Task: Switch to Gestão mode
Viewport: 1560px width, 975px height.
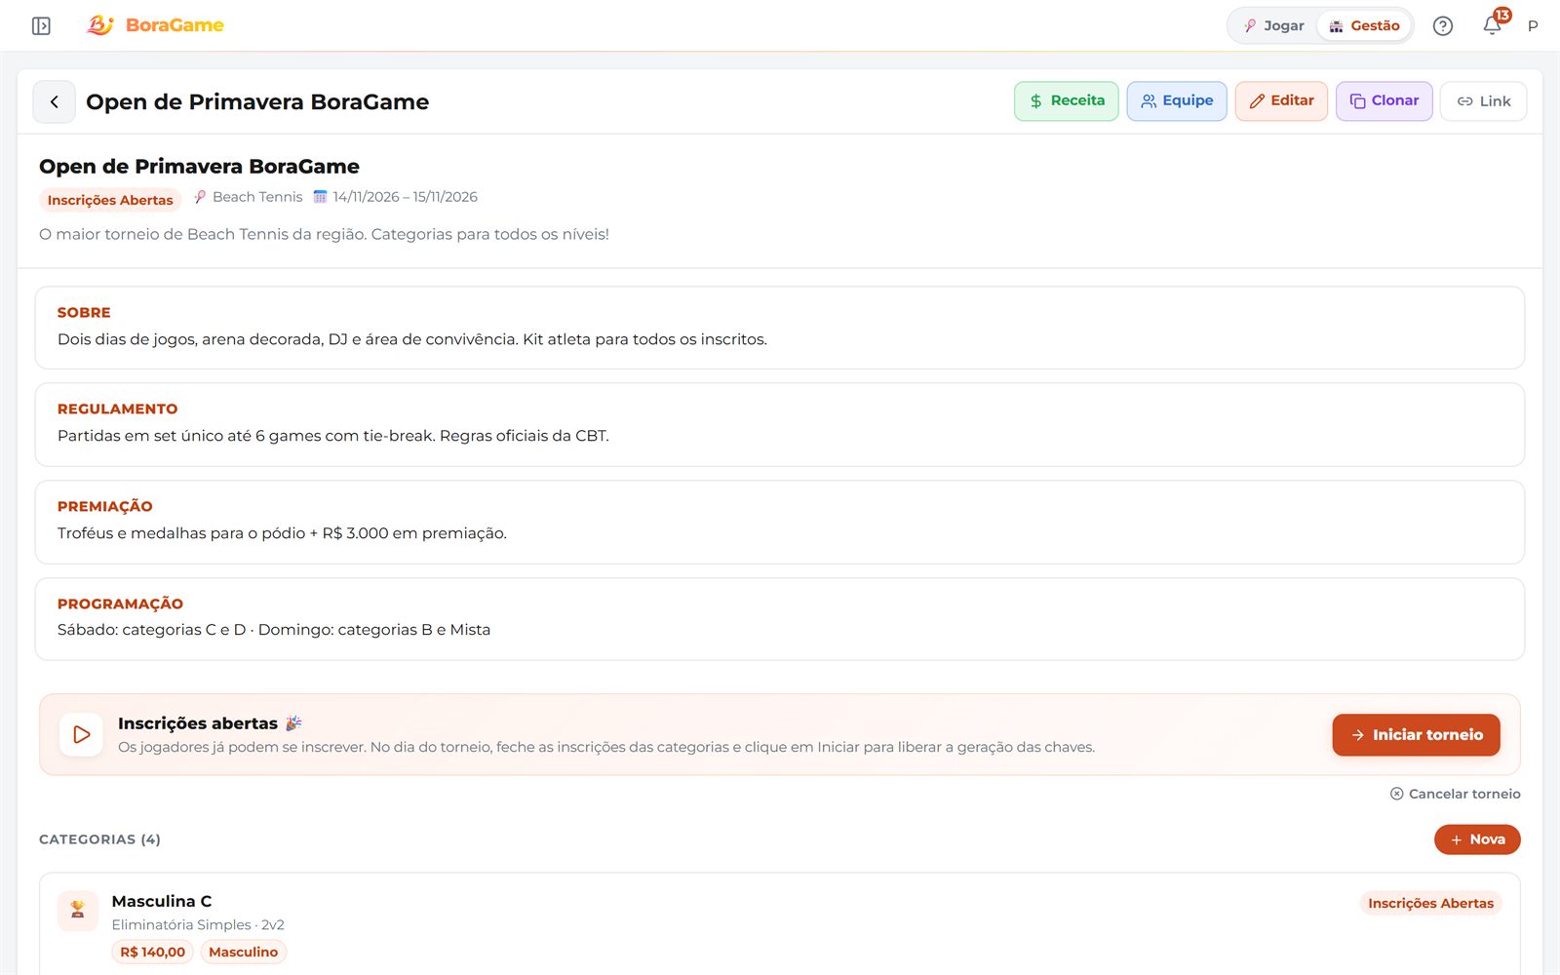Action: pyautogui.click(x=1364, y=26)
